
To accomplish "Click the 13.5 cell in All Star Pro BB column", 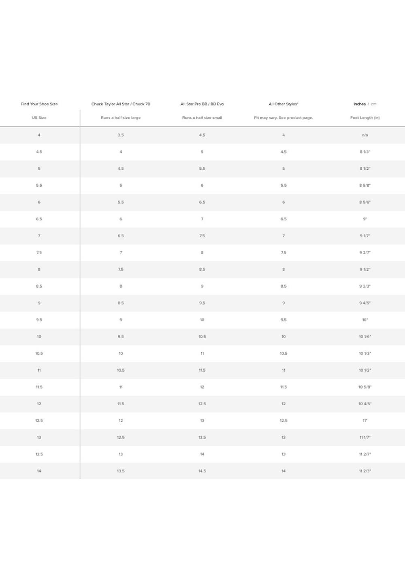I will point(202,438).
